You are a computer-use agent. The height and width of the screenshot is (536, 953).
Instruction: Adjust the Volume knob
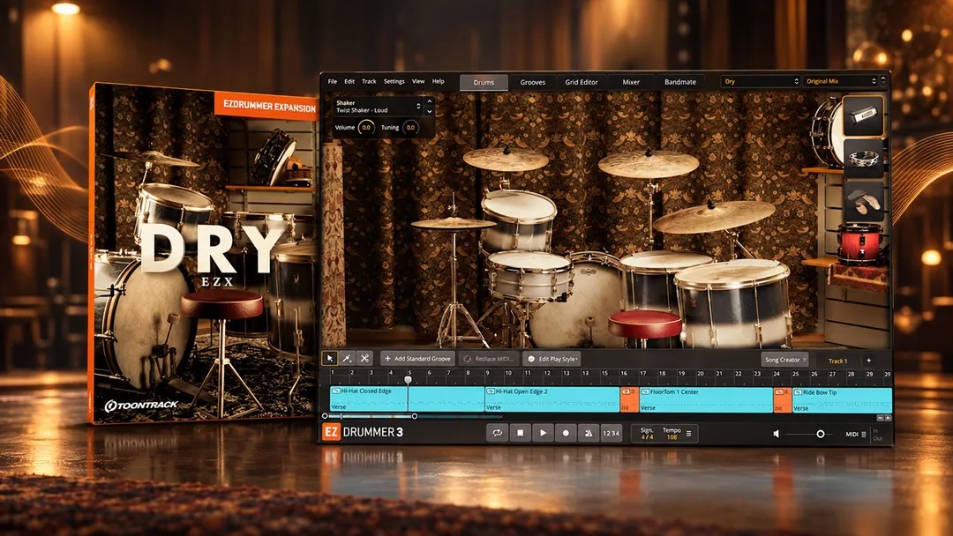click(366, 128)
